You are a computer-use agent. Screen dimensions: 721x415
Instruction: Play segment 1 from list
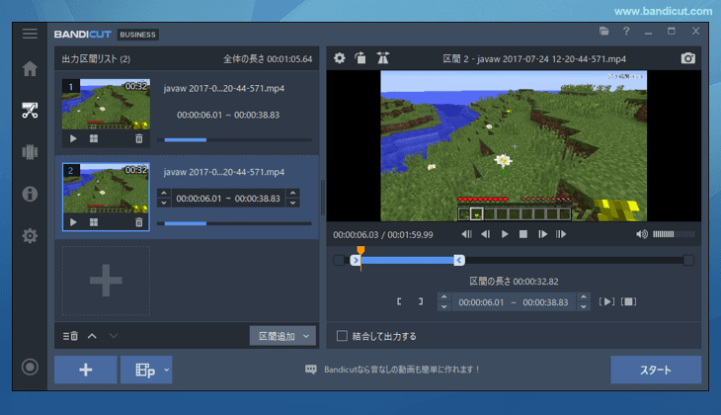pyautogui.click(x=73, y=138)
